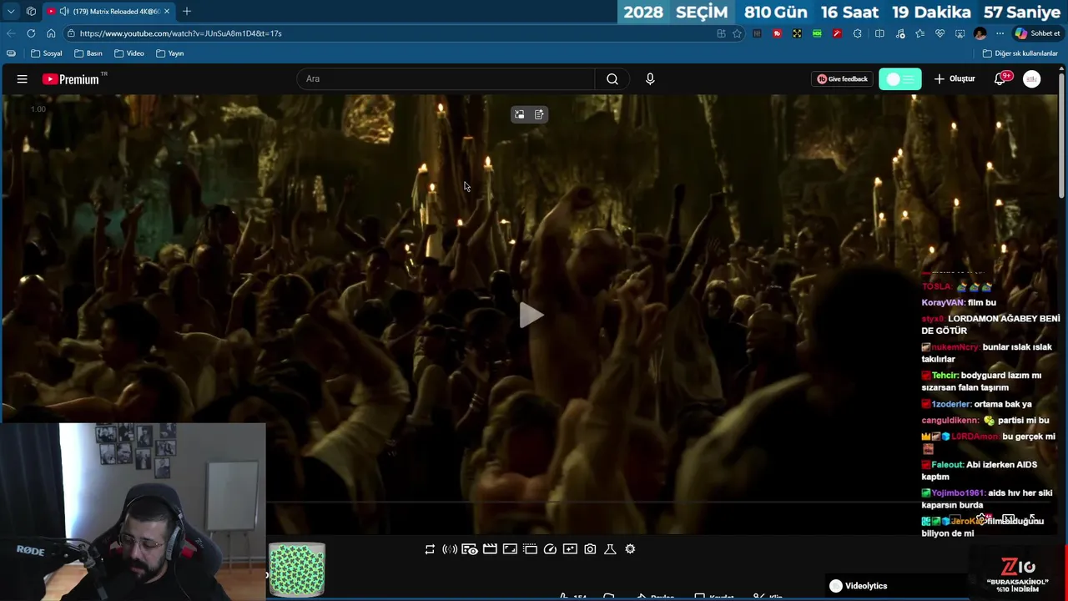Click the dark equalizer extension icon
This screenshot has width=1068, height=601.
[757, 33]
